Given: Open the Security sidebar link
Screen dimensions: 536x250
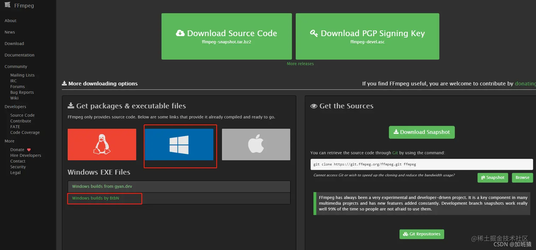Looking at the screenshot, I should click(x=18, y=167).
